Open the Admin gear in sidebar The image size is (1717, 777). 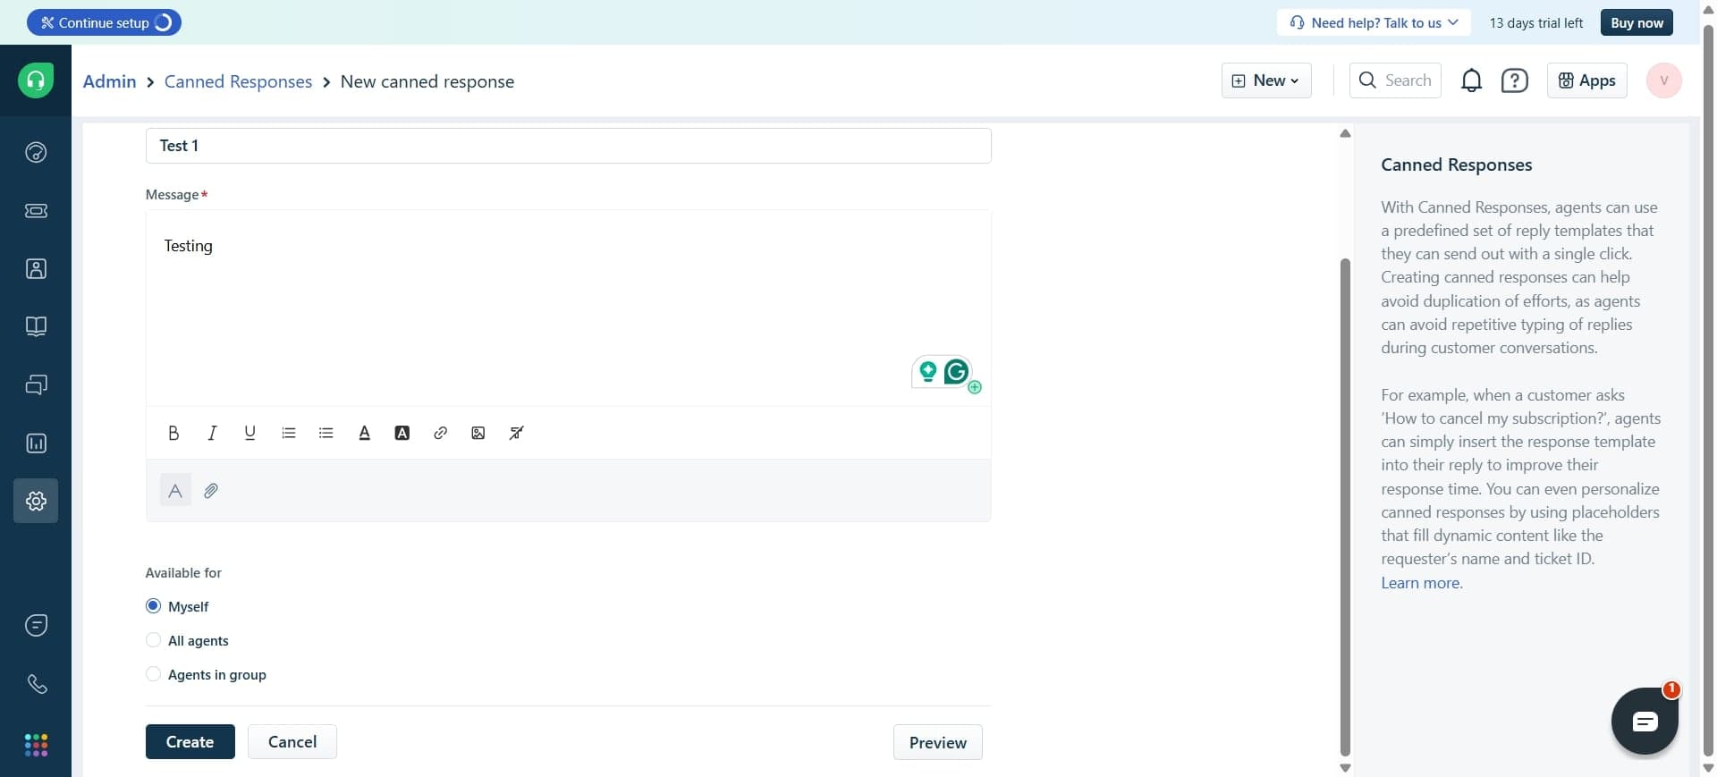(36, 501)
